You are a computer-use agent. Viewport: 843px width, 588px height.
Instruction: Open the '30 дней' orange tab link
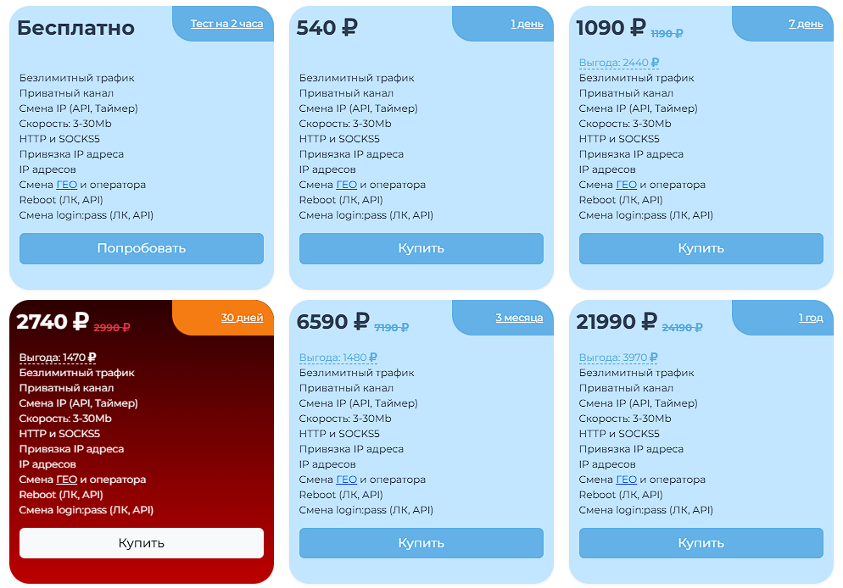(x=242, y=318)
